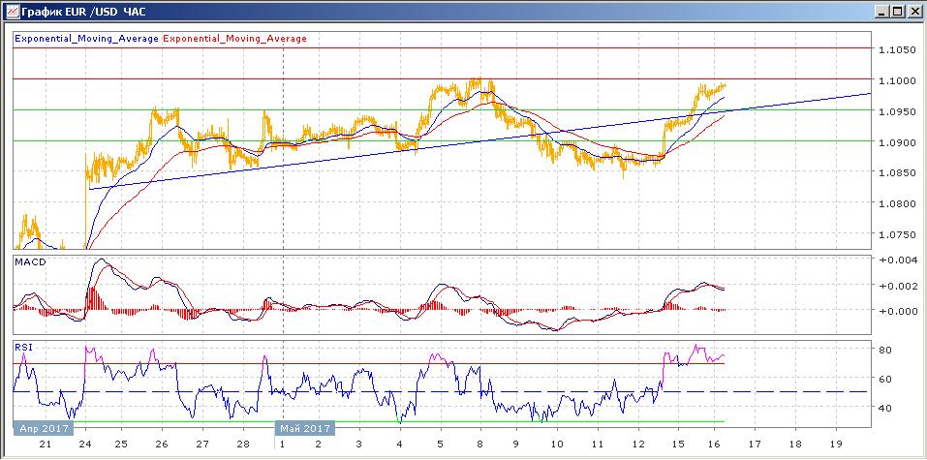Click the red Exponential_Moving_Average legend label
927x460 pixels.
click(x=234, y=39)
